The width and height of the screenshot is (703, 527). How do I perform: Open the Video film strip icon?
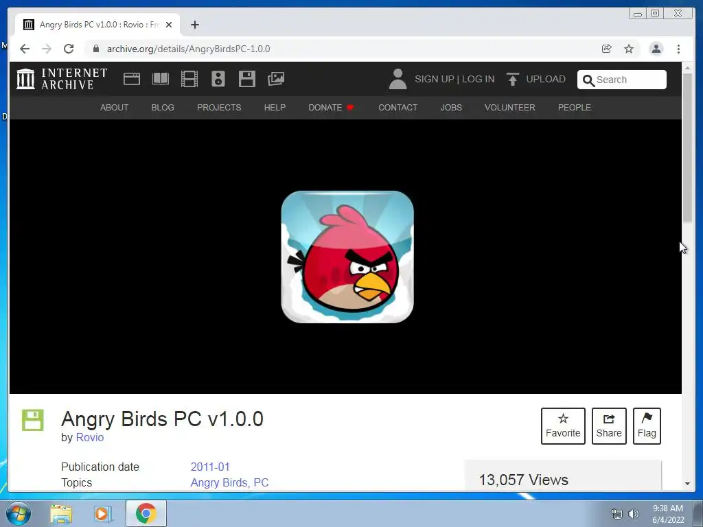coord(189,79)
